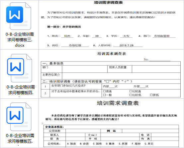Image resolution: width=184 pixels, height=148 pixels.
Task: Select company type option C.国有
Action: (97, 144)
